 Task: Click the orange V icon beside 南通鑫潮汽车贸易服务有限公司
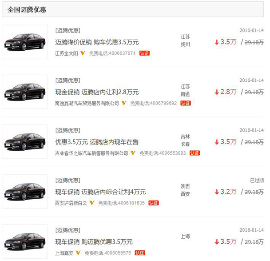(x=124, y=103)
